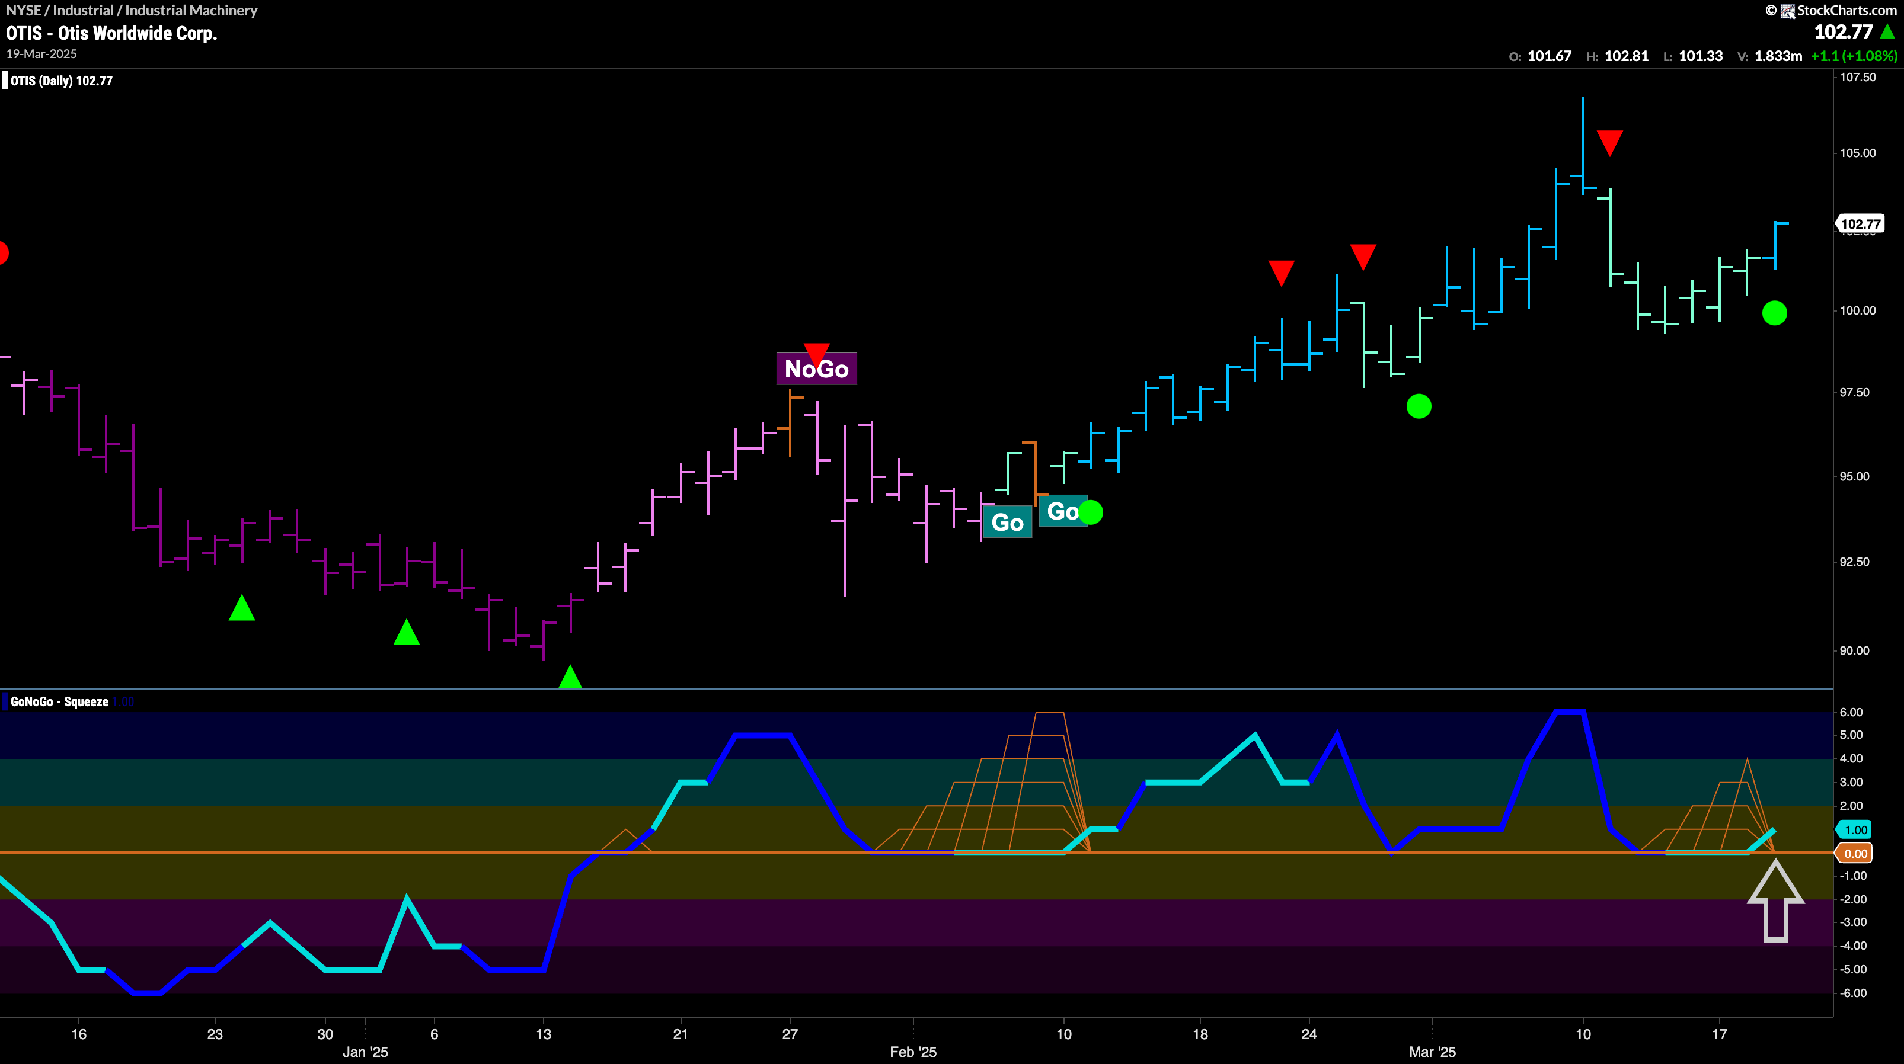Click the 95.00 price axis label
1904x1064 pixels.
(x=1855, y=476)
